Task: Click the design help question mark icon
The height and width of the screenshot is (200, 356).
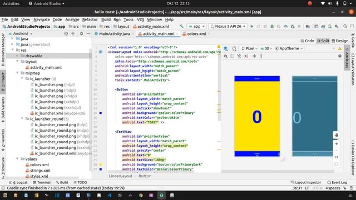Action: click(x=340, y=56)
